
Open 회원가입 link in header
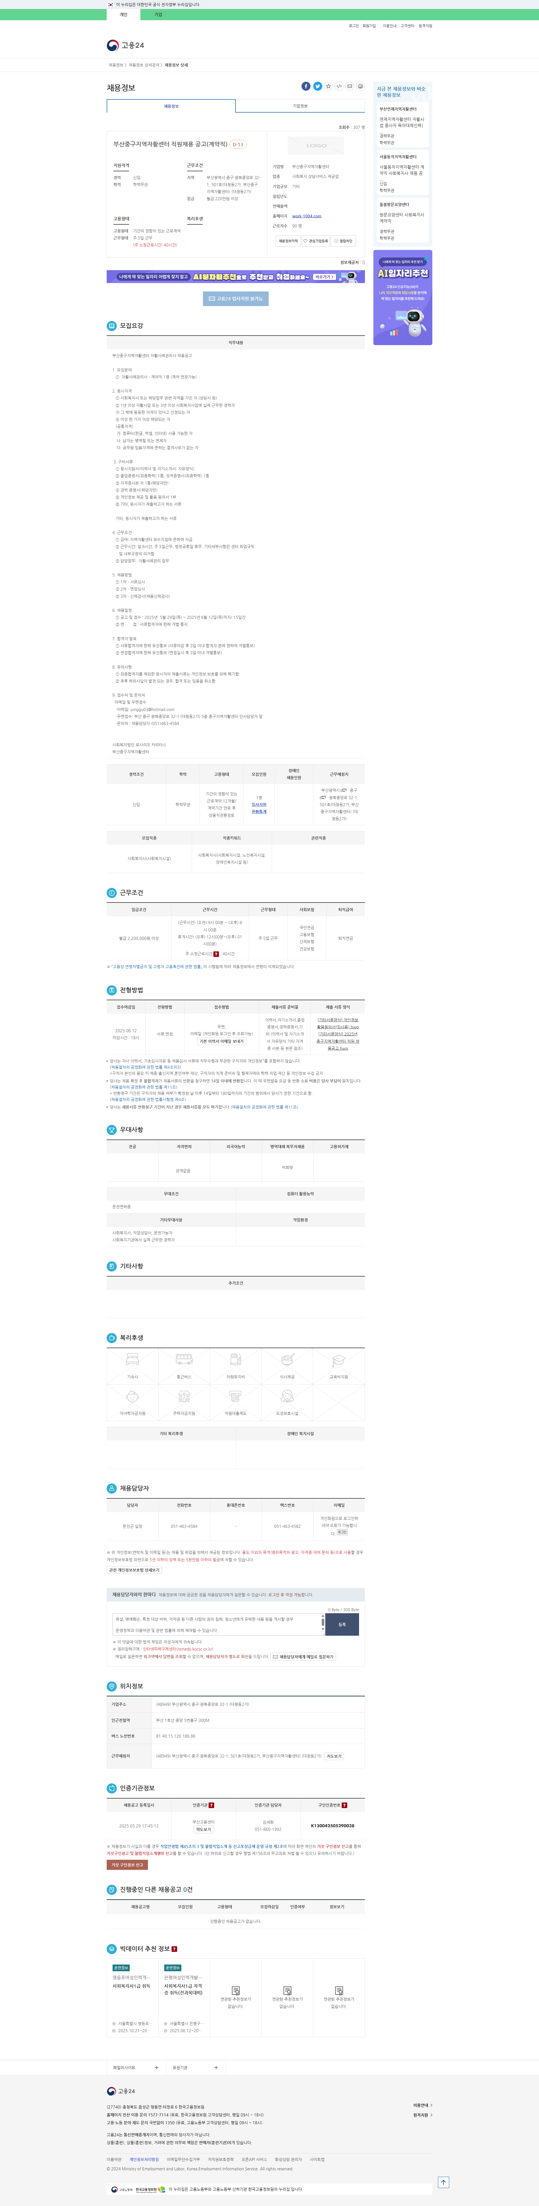pyautogui.click(x=369, y=26)
